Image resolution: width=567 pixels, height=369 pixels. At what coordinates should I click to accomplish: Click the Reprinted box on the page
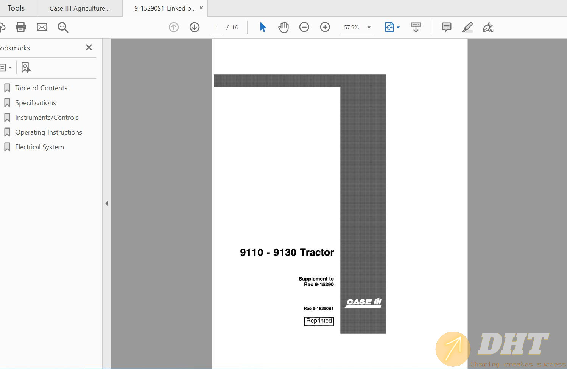[319, 321]
